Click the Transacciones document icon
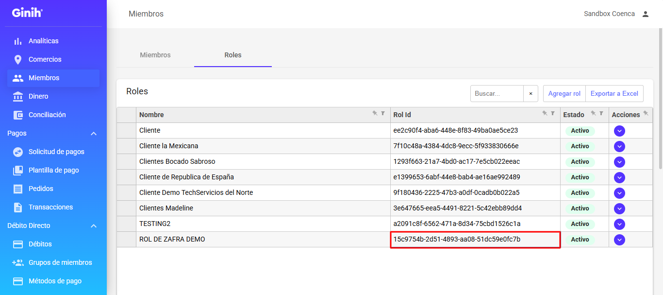 (18, 207)
